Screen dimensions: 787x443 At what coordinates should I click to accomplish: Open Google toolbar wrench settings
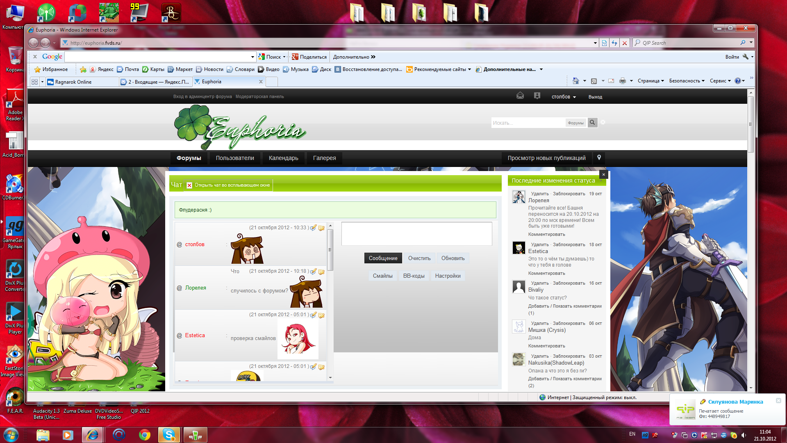pyautogui.click(x=746, y=57)
